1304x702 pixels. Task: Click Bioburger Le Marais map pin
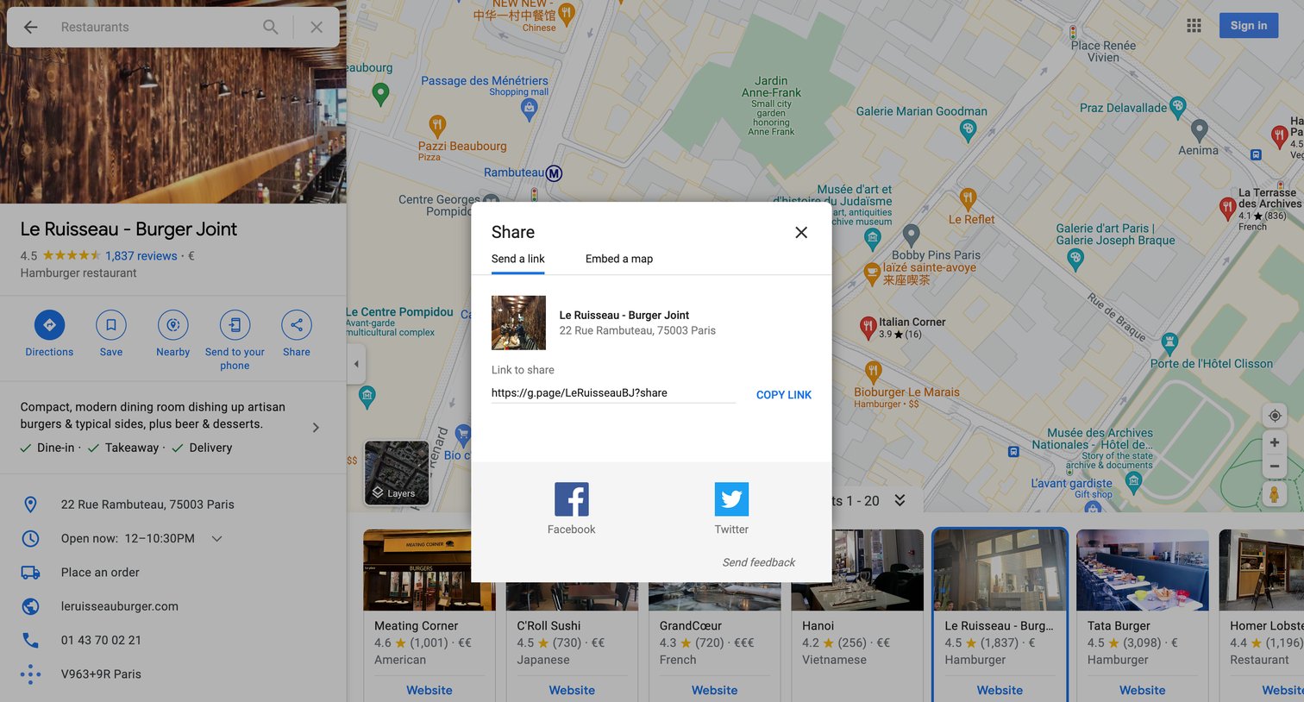coord(873,372)
